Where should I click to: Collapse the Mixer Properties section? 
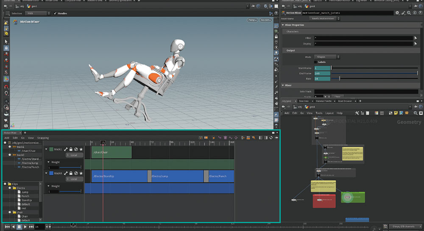tap(283, 25)
